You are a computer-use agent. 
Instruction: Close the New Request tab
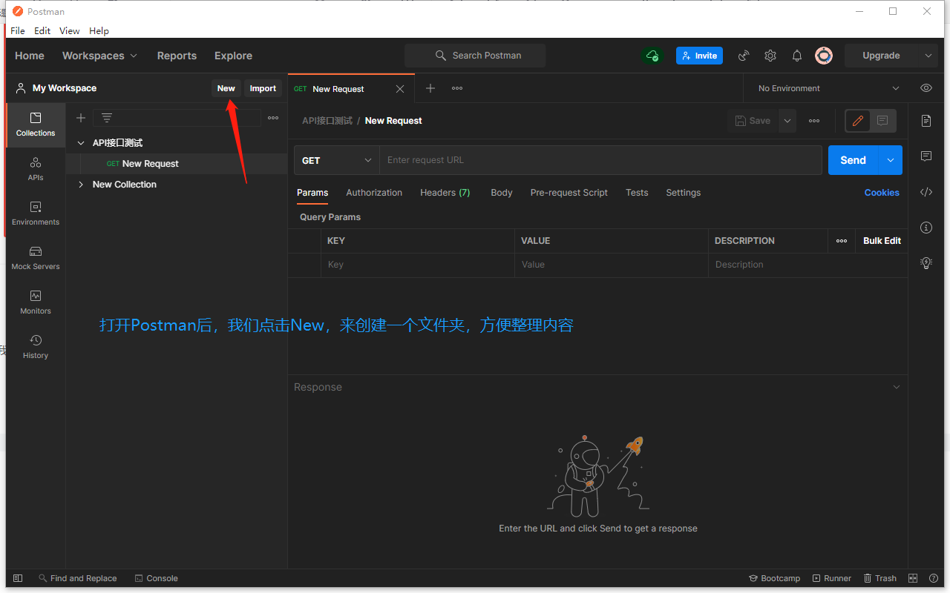(x=400, y=89)
